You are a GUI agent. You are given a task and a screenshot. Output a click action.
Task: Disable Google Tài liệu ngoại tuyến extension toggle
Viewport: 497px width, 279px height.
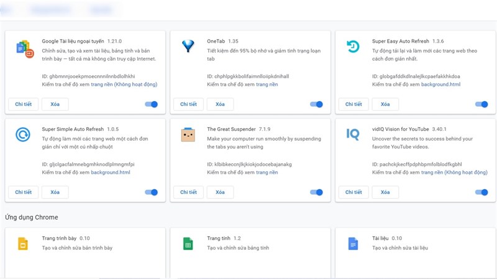point(151,104)
